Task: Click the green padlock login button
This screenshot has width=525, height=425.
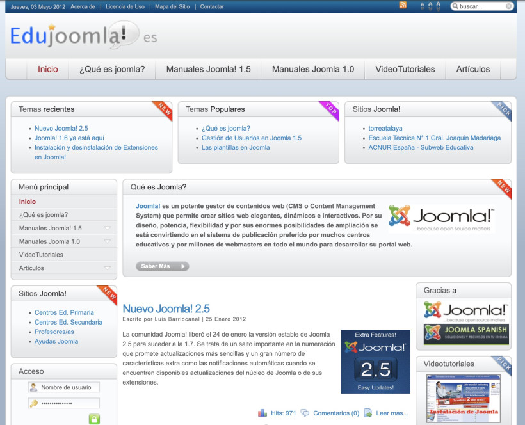Action: [94, 419]
